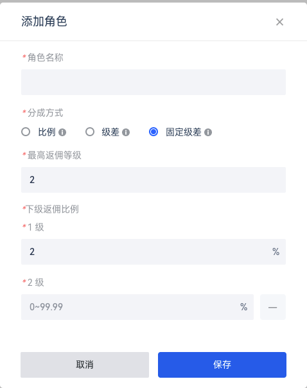The width and height of the screenshot is (307, 388).
Task: Select the 级差 radio circle
Action: pyautogui.click(x=90, y=132)
